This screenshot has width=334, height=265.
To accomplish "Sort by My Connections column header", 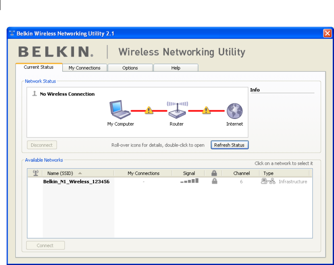I will point(143,173).
